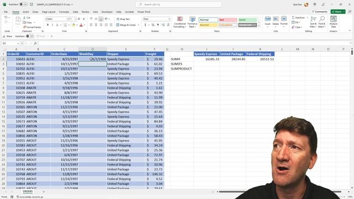Click Decrease Decimal icon

(x=168, y=25)
